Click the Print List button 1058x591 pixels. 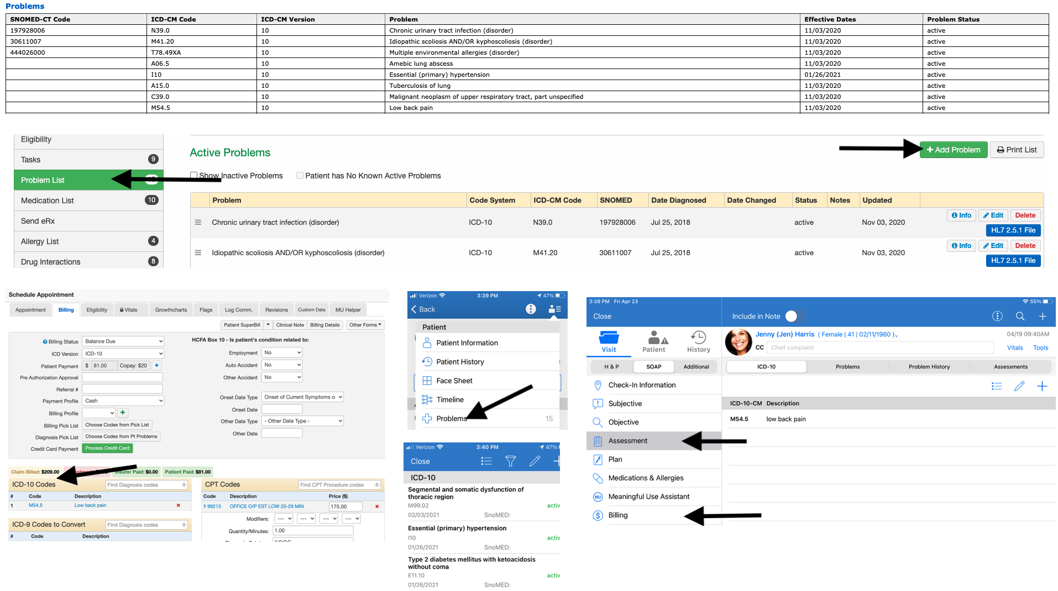pos(1017,150)
